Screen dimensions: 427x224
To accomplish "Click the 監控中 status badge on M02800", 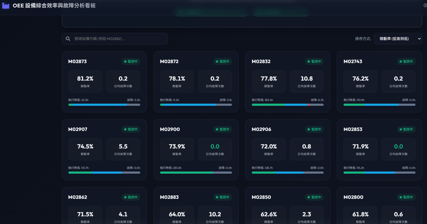I will [406, 197].
